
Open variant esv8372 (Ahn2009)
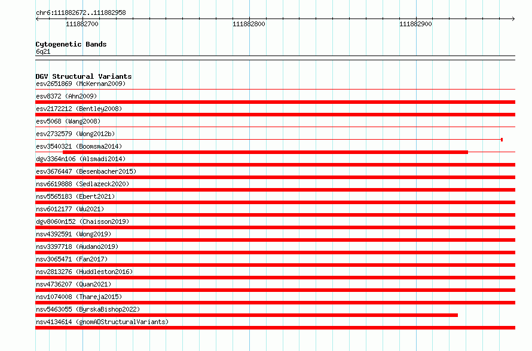[66, 96]
